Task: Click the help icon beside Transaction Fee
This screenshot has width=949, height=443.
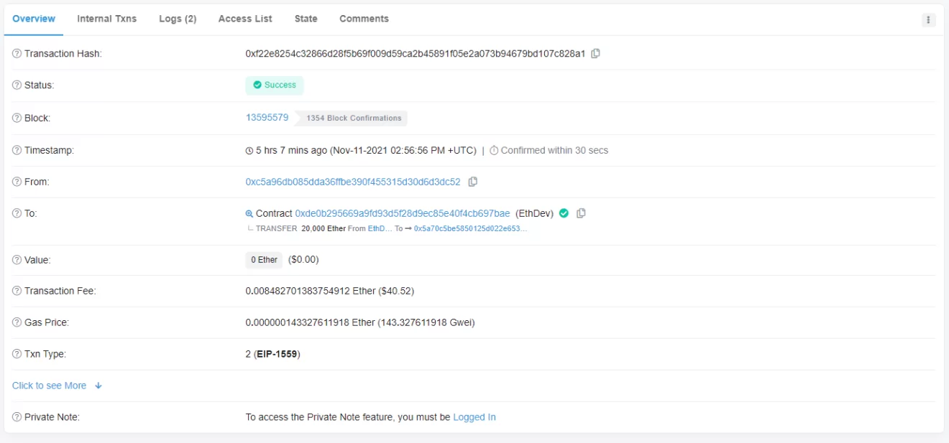Action: (17, 292)
